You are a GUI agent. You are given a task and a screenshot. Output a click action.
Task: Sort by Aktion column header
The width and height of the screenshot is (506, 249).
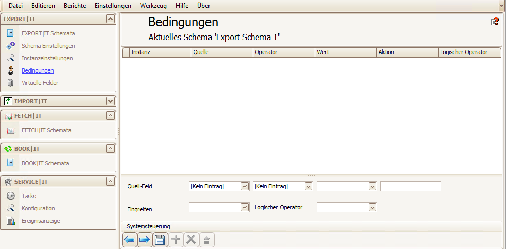[x=408, y=52]
